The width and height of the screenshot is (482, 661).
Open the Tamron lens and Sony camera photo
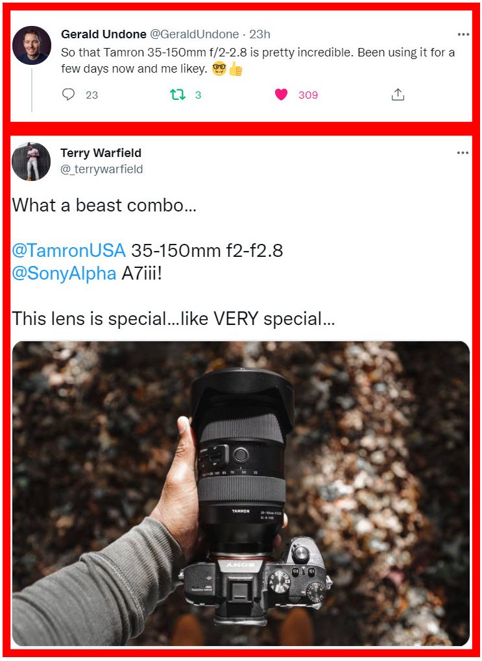tap(241, 493)
